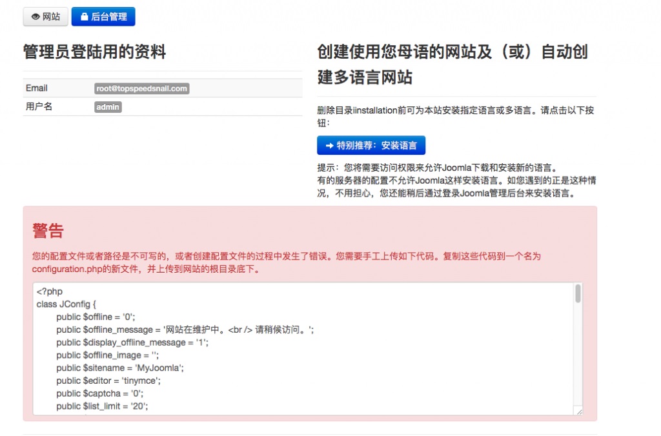This screenshot has width=661, height=436.
Task: Click the arrow icon on install languages button
Action: tap(330, 146)
